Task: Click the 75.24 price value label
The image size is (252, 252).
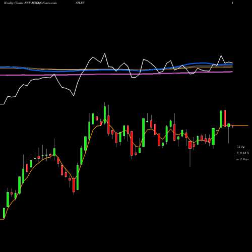Action: [240, 147]
